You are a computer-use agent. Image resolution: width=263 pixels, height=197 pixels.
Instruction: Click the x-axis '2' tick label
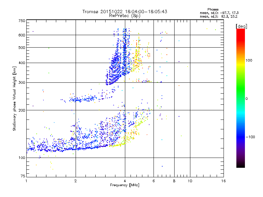[76, 181]
